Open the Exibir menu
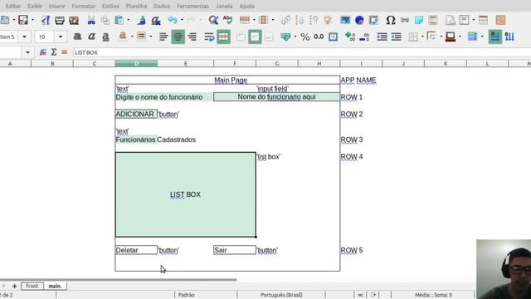This screenshot has width=531, height=299. (35, 6)
